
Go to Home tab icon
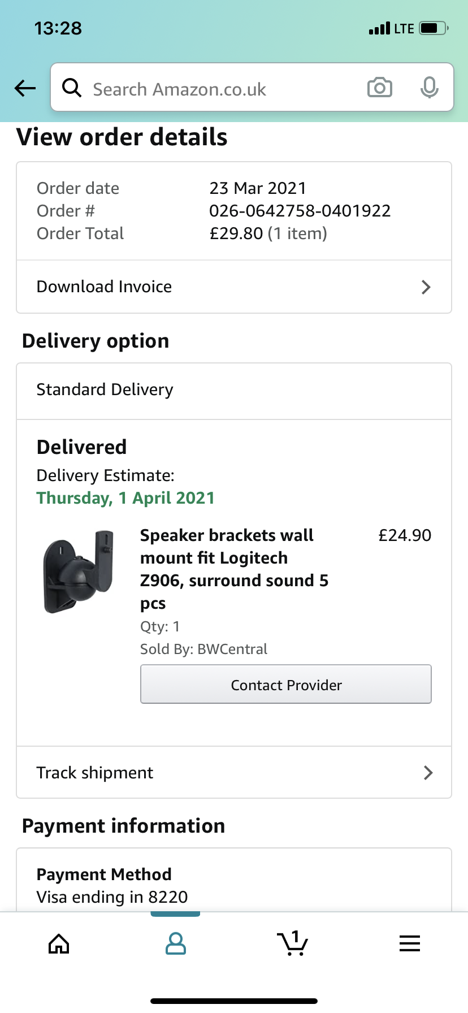tap(59, 943)
